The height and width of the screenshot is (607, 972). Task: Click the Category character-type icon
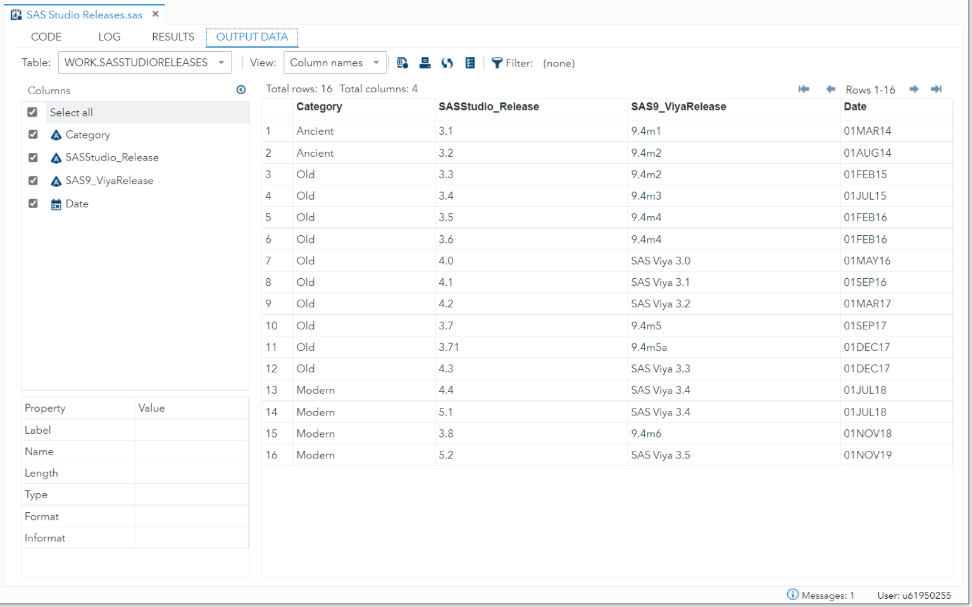click(x=56, y=135)
